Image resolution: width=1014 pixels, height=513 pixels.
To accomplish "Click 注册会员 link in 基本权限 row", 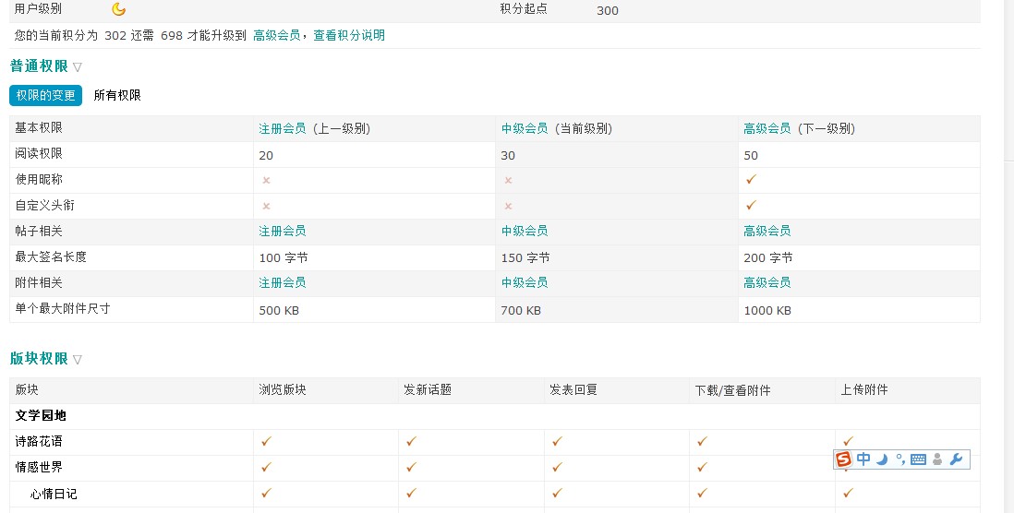I will click(282, 128).
